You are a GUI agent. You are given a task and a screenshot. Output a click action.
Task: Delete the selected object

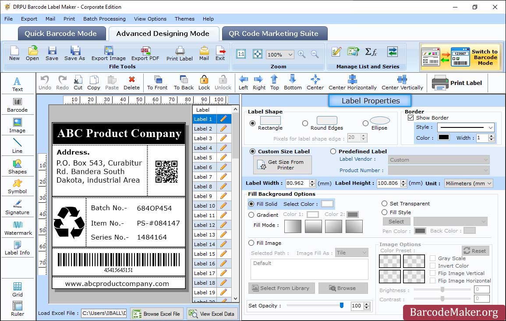pos(132,83)
